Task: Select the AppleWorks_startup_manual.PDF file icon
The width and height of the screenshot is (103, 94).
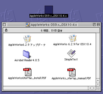Action: 72,72
